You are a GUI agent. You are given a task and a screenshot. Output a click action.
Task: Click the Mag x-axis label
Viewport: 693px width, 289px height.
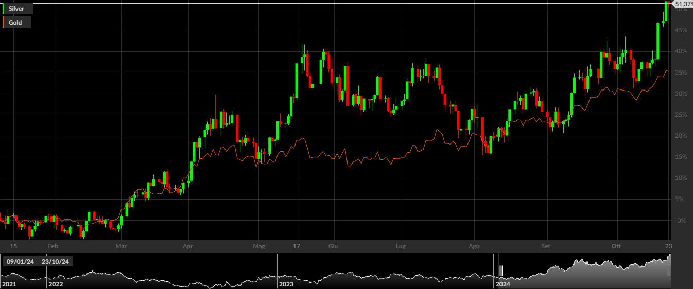click(x=259, y=246)
